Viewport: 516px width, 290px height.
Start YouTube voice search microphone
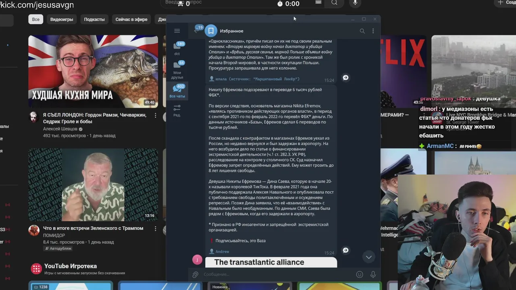[355, 3]
